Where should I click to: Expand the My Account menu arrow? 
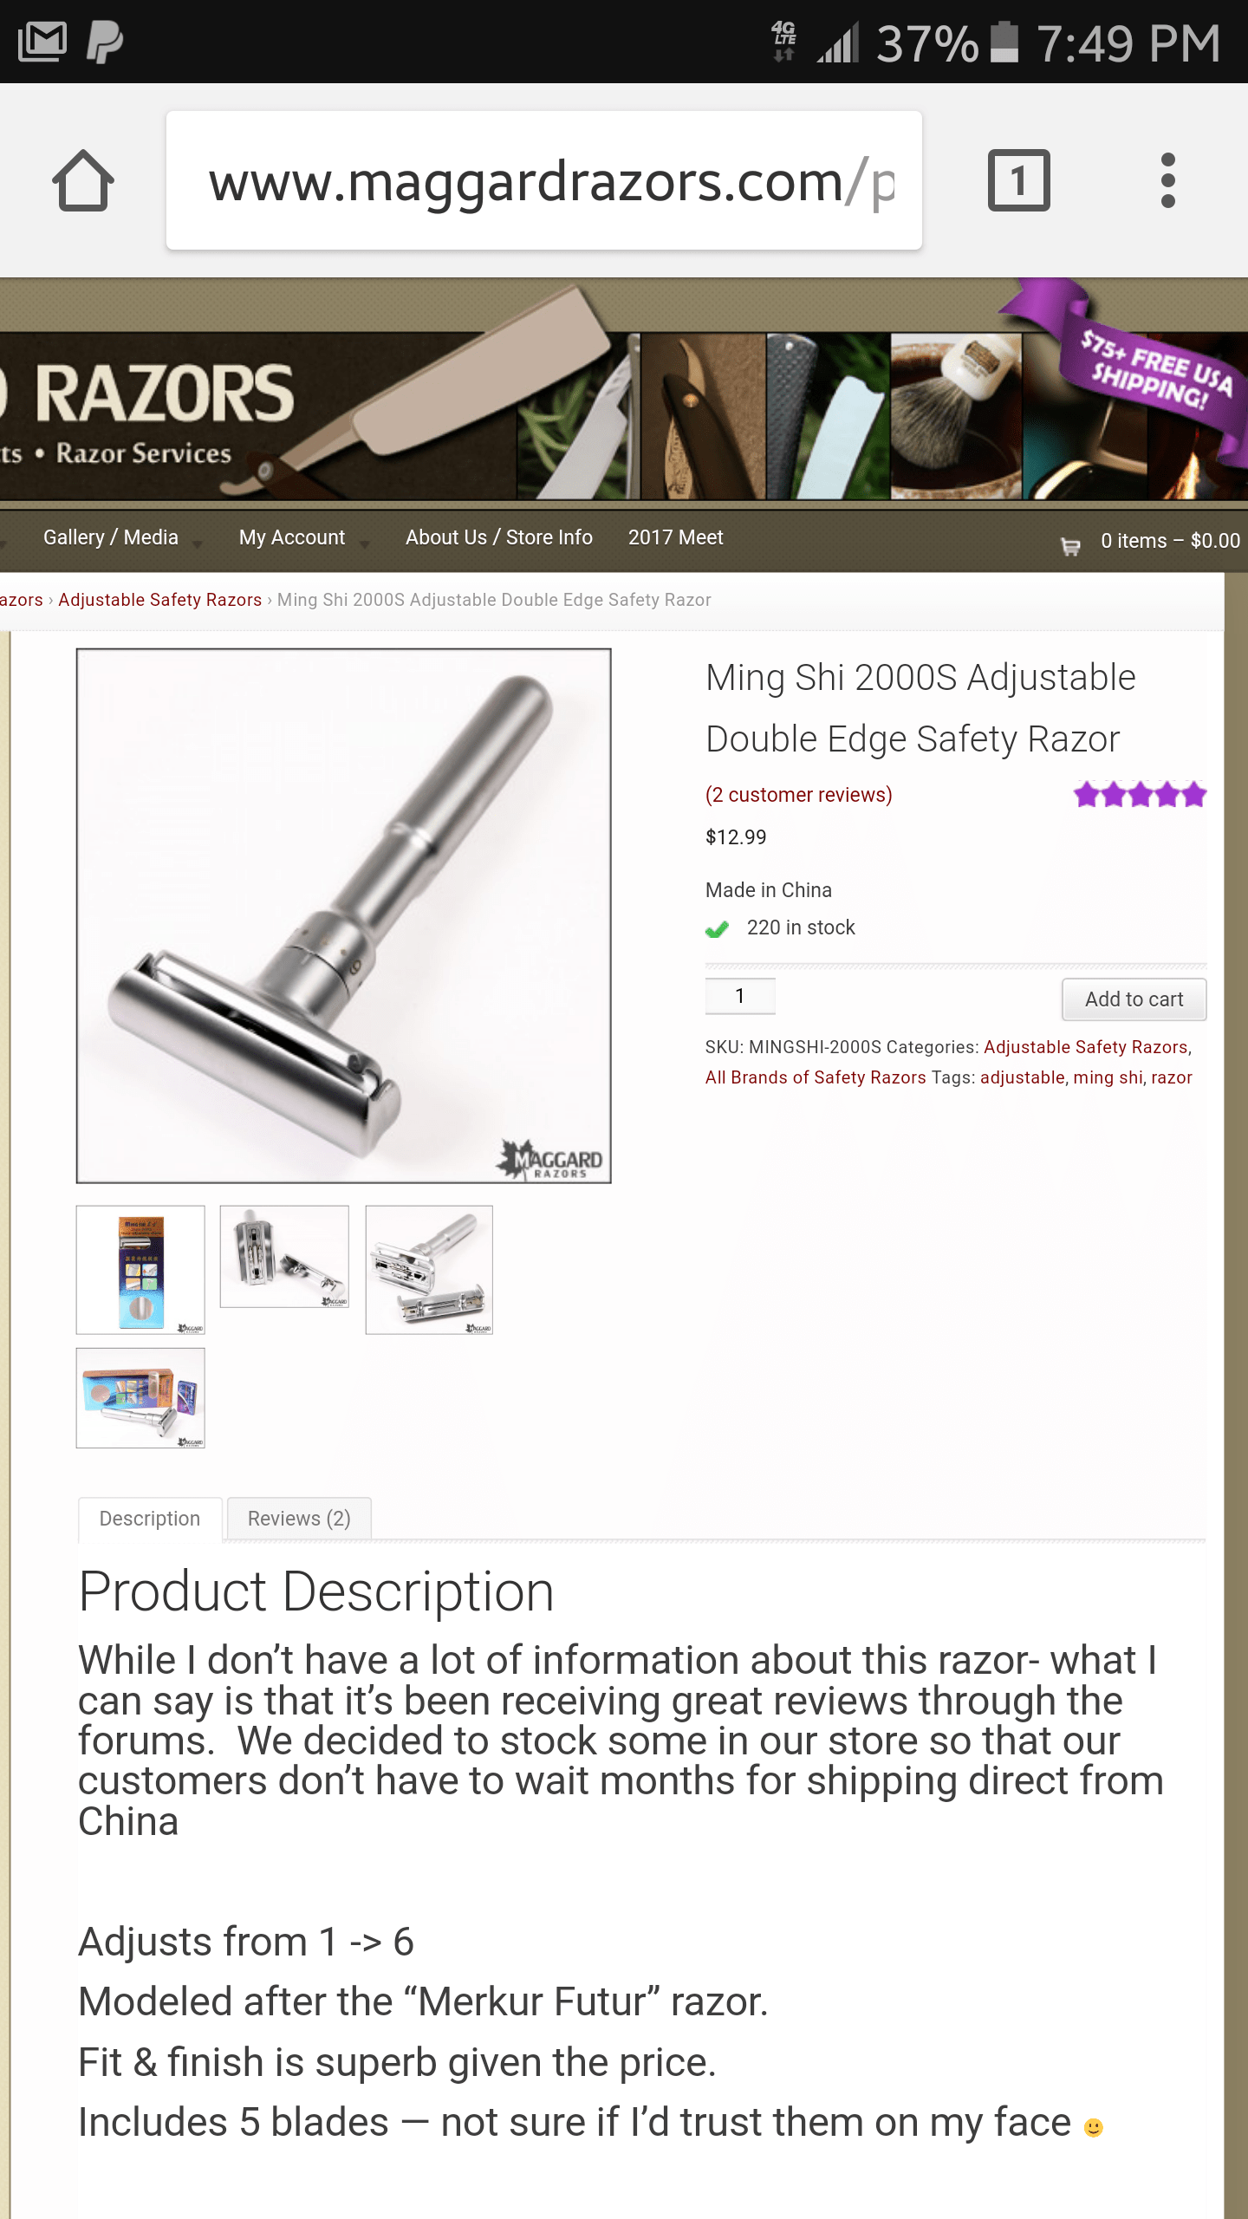click(364, 544)
